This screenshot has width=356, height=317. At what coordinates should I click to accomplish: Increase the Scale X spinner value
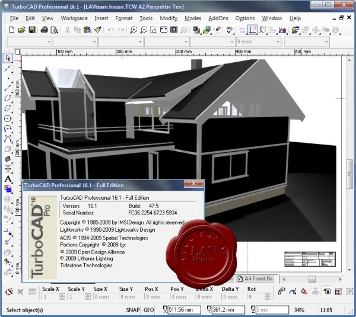62,294
